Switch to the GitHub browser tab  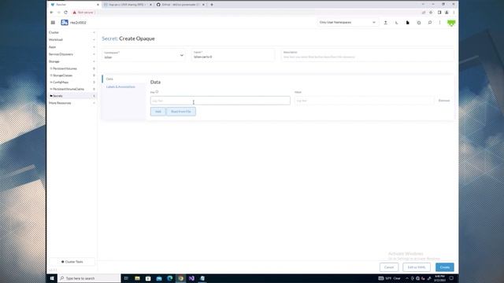pos(180,5)
